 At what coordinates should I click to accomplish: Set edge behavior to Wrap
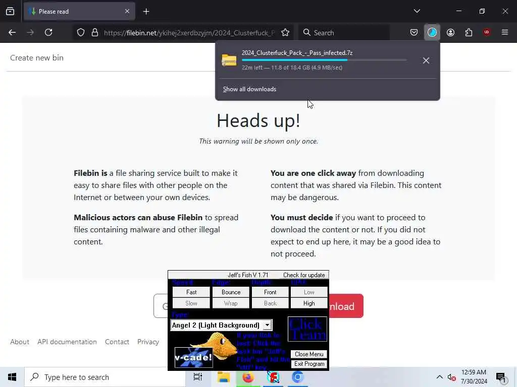point(231,303)
